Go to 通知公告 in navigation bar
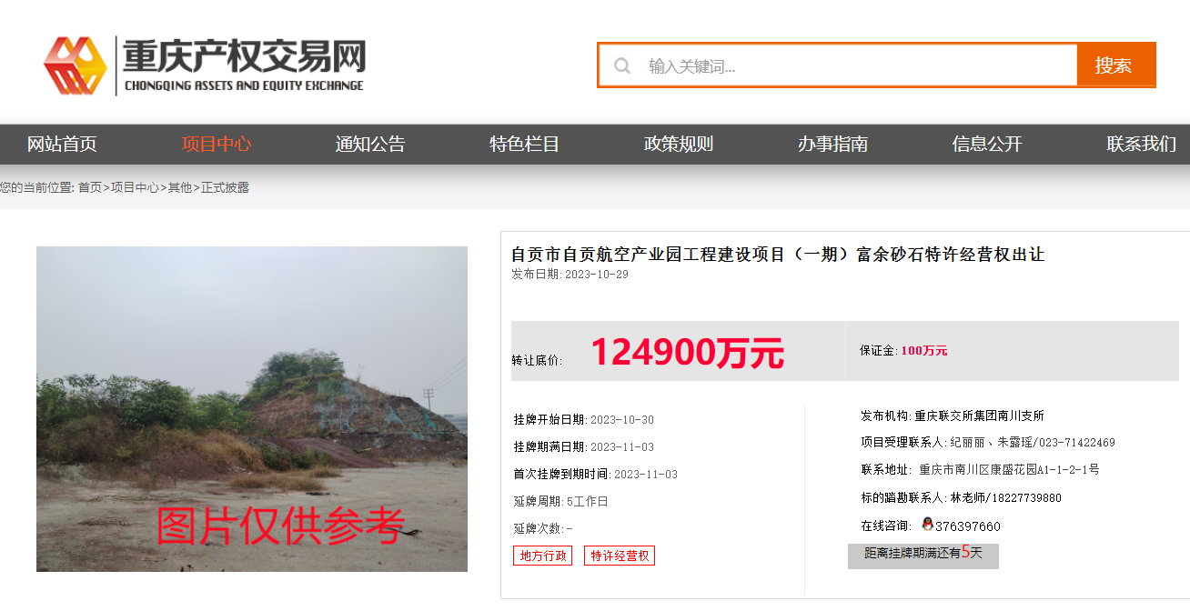This screenshot has width=1190, height=611. [x=370, y=144]
